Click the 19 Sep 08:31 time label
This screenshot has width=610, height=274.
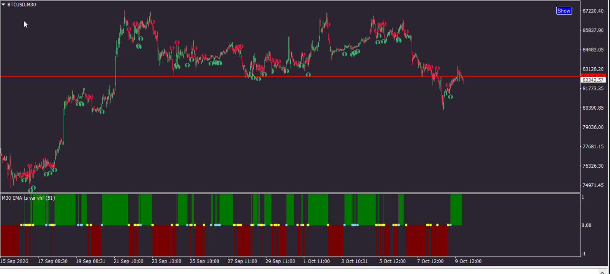pyautogui.click(x=91, y=261)
